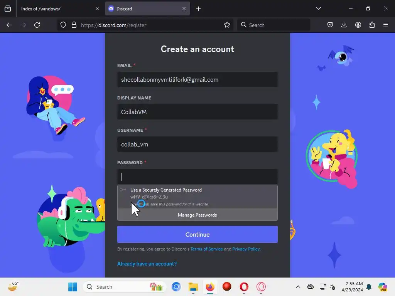
Task: Open the Firefox account icon
Action: pos(358,25)
